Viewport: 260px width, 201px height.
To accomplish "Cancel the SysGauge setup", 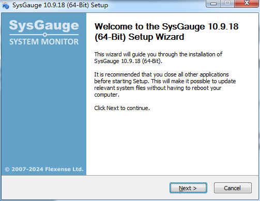I will (x=233, y=188).
